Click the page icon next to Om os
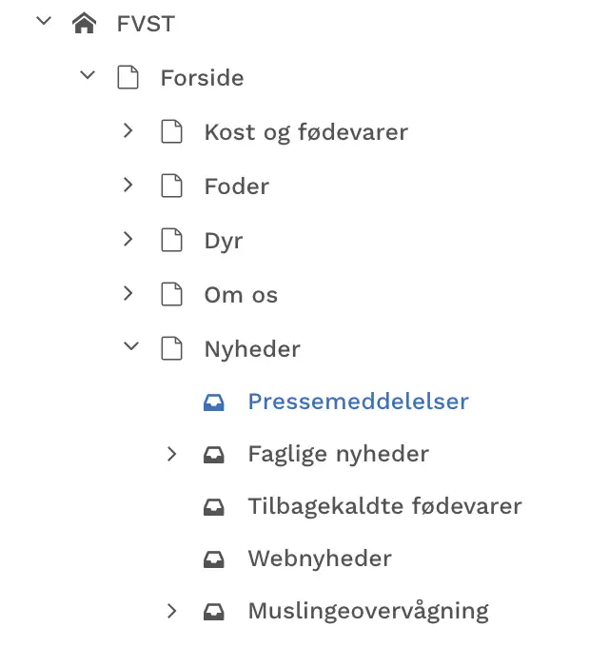The height and width of the screenshot is (647, 609). (171, 295)
